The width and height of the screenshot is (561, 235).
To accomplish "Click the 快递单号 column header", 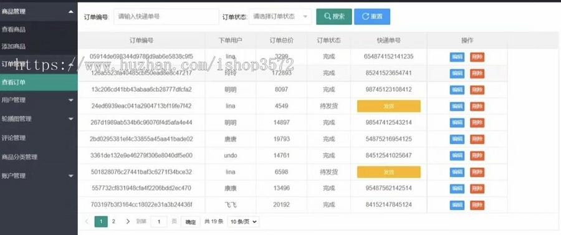I will click(388, 41).
